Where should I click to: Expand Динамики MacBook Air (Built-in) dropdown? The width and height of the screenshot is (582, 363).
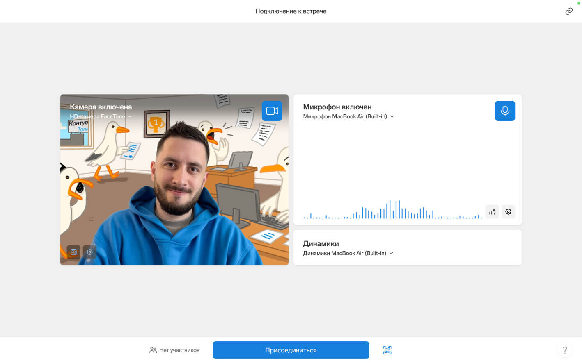pos(348,253)
